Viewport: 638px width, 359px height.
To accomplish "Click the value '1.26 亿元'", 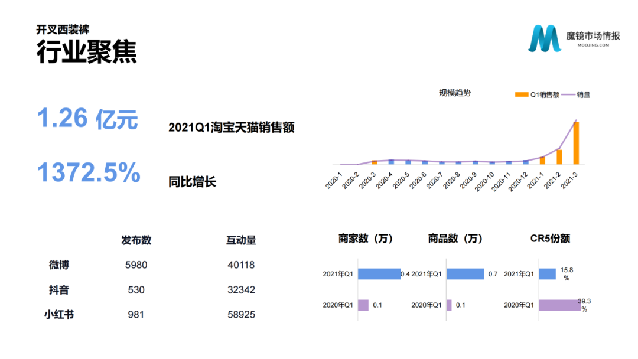I will [x=87, y=118].
